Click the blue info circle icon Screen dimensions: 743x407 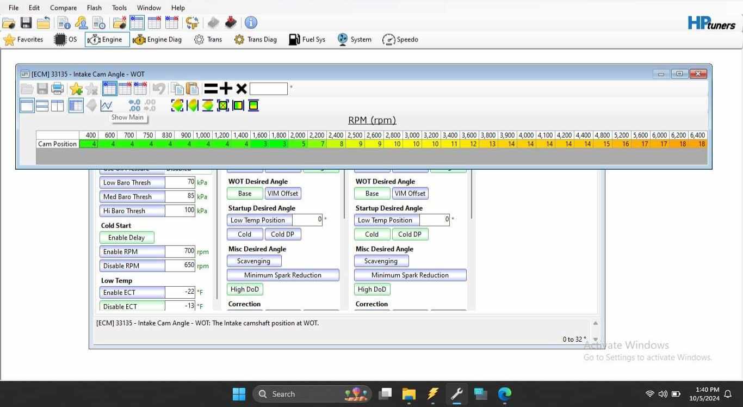[251, 23]
